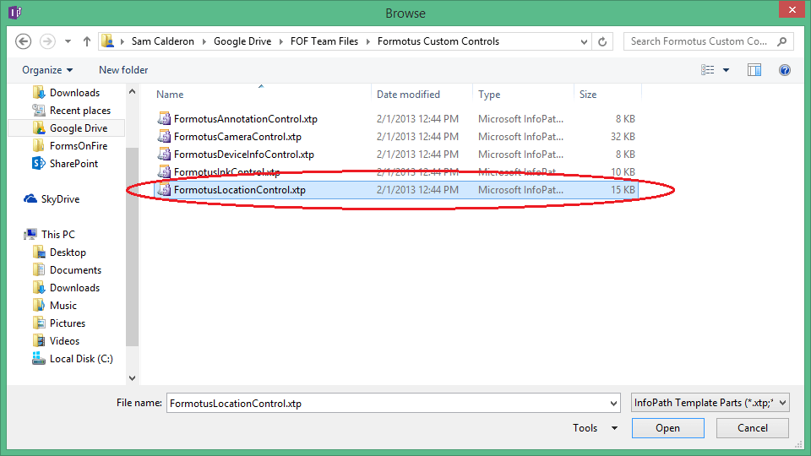811x456 pixels.
Task: Click the Forward navigation arrow
Action: pyautogui.click(x=47, y=41)
